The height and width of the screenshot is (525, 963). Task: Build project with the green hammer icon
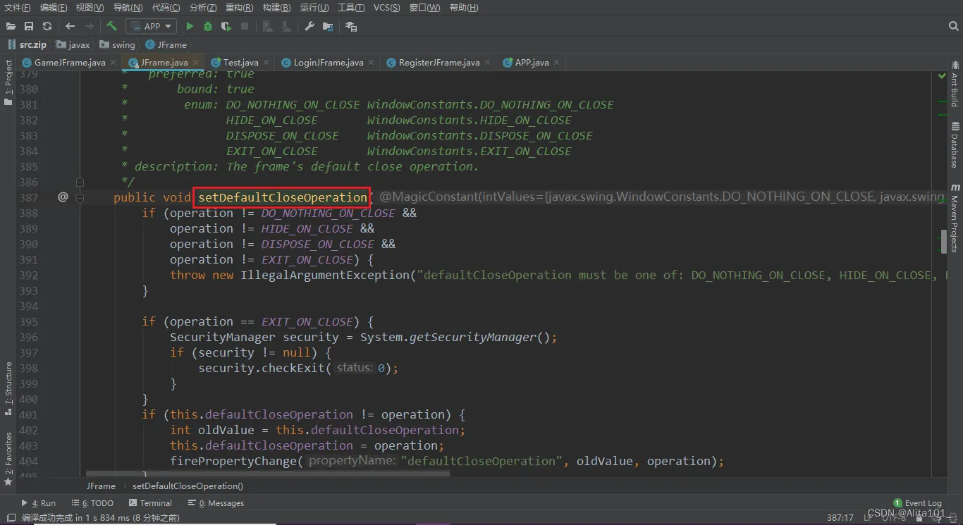(111, 26)
